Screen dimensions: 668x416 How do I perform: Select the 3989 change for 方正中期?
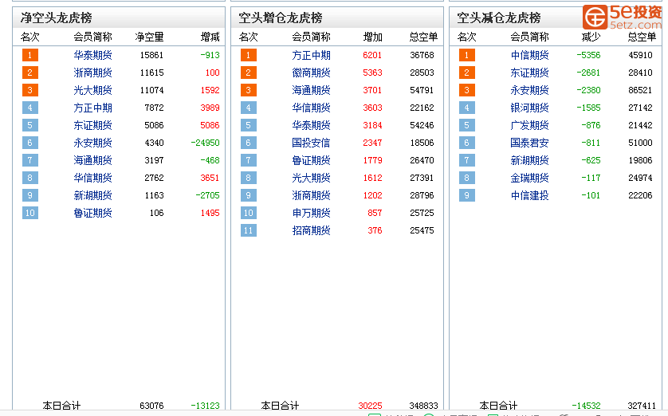210,108
